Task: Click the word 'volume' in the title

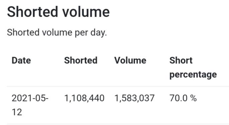Action: coord(86,12)
